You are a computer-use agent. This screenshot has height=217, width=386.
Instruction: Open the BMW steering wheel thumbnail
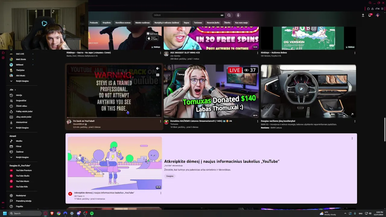(x=308, y=91)
